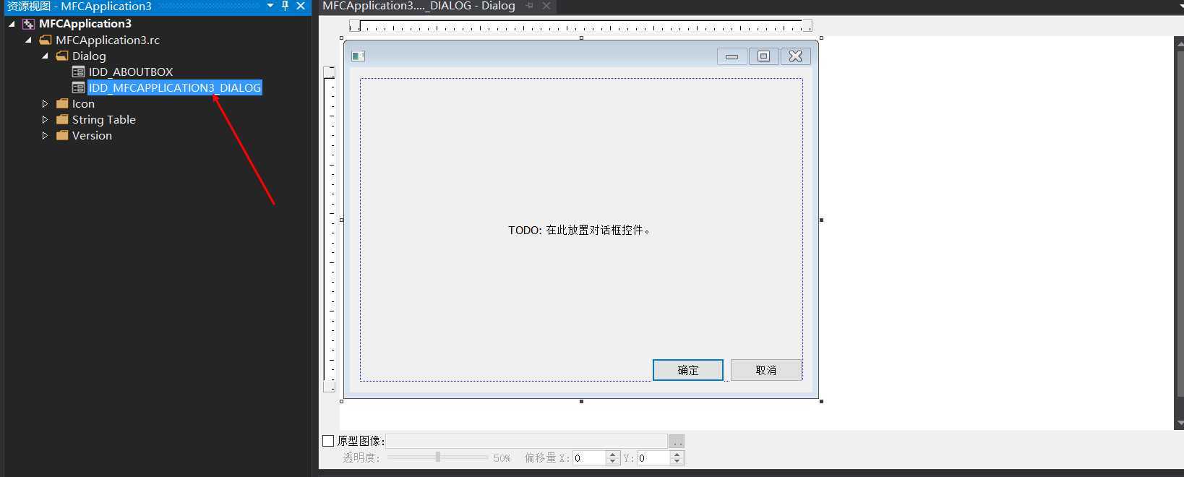
Task: Click the MFCApplication3 project icon
Action: (28, 24)
